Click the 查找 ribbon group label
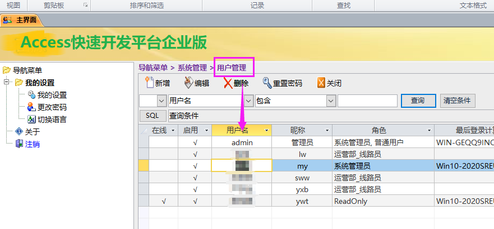Screen dimensions: 494x229 [x=343, y=6]
